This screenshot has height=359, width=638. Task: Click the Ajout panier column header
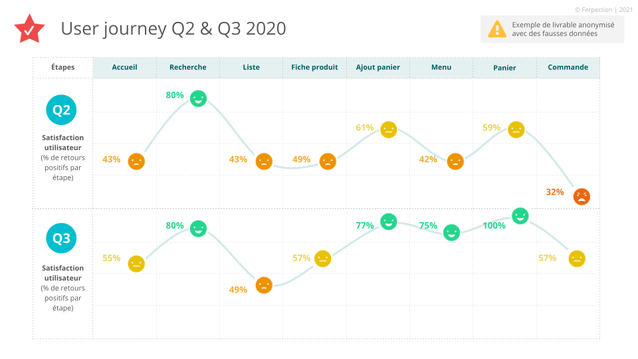pyautogui.click(x=377, y=67)
